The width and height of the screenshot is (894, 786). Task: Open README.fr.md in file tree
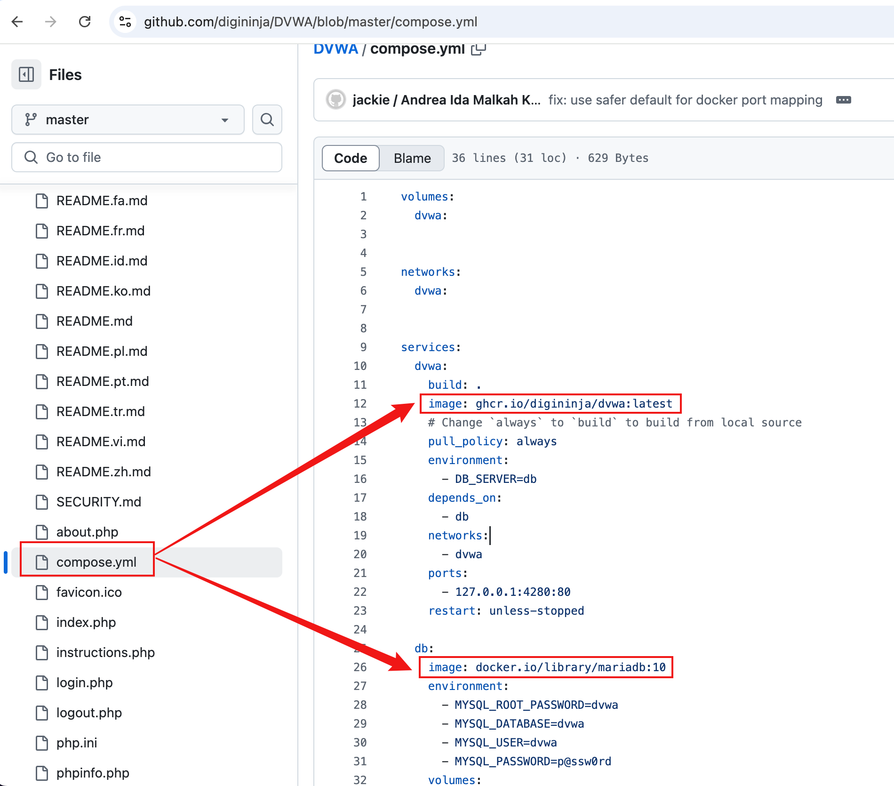pos(100,231)
